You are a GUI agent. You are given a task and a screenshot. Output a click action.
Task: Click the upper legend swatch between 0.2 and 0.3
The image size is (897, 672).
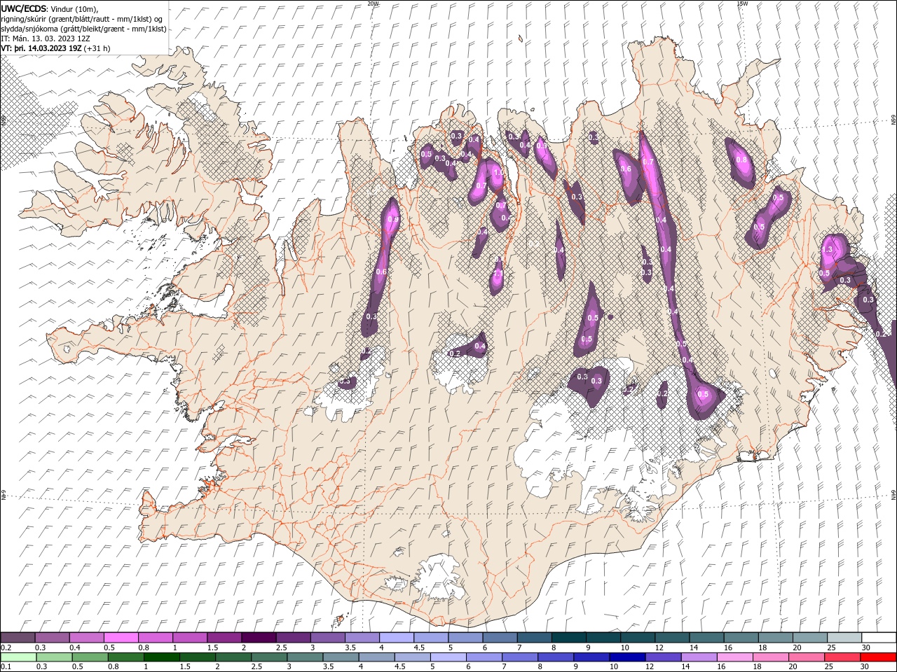click(18, 638)
